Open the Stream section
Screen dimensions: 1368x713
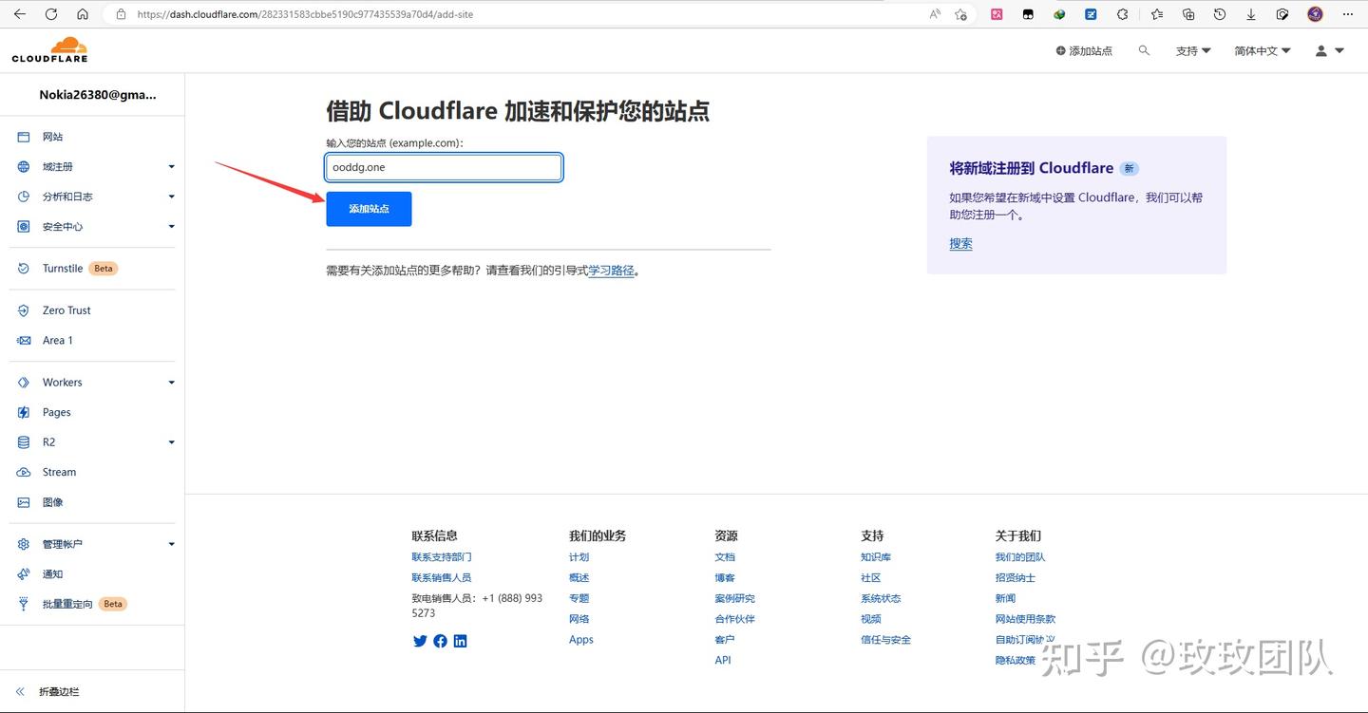(x=58, y=472)
